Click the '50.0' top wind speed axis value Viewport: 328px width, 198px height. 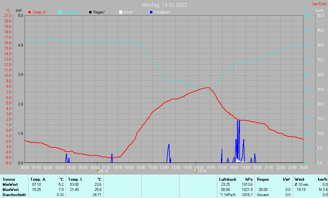point(320,16)
